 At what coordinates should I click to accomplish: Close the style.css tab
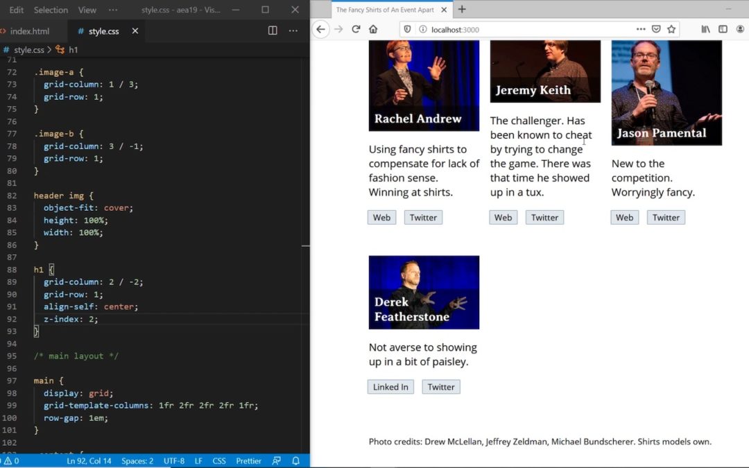[x=135, y=31]
